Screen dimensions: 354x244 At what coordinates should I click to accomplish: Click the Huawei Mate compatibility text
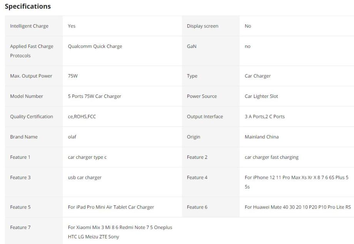tap(298, 207)
